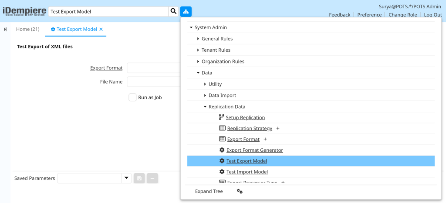Click the Replication Strategy window icon

(x=222, y=128)
